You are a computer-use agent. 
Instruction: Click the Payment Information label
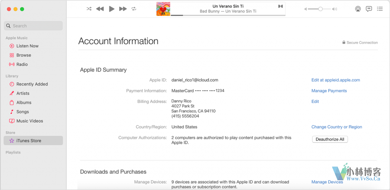click(147, 91)
